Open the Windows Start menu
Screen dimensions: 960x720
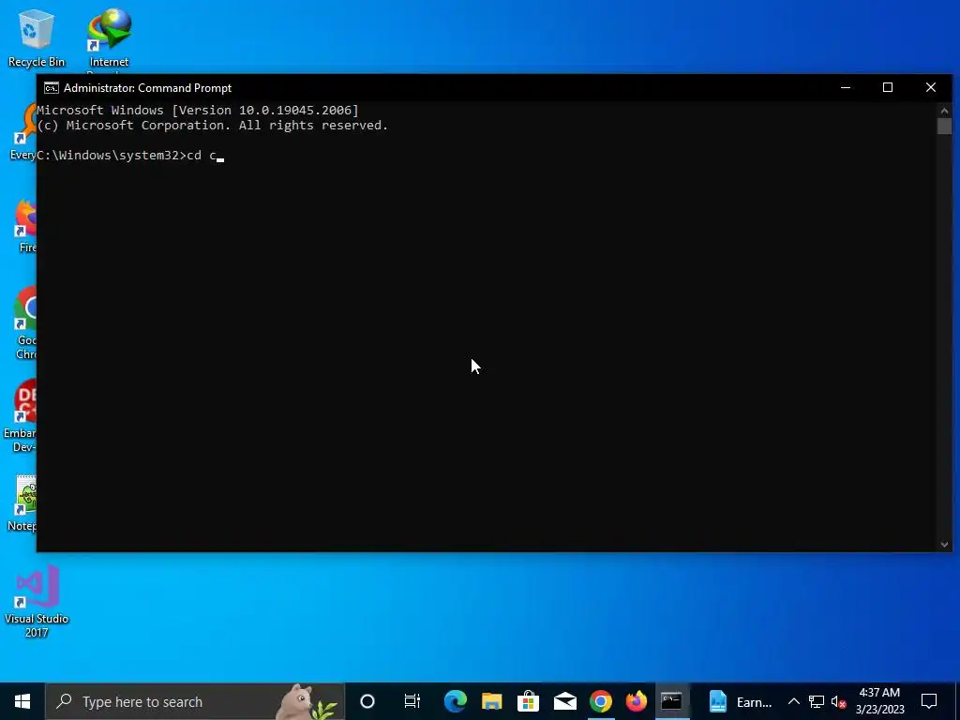click(22, 701)
